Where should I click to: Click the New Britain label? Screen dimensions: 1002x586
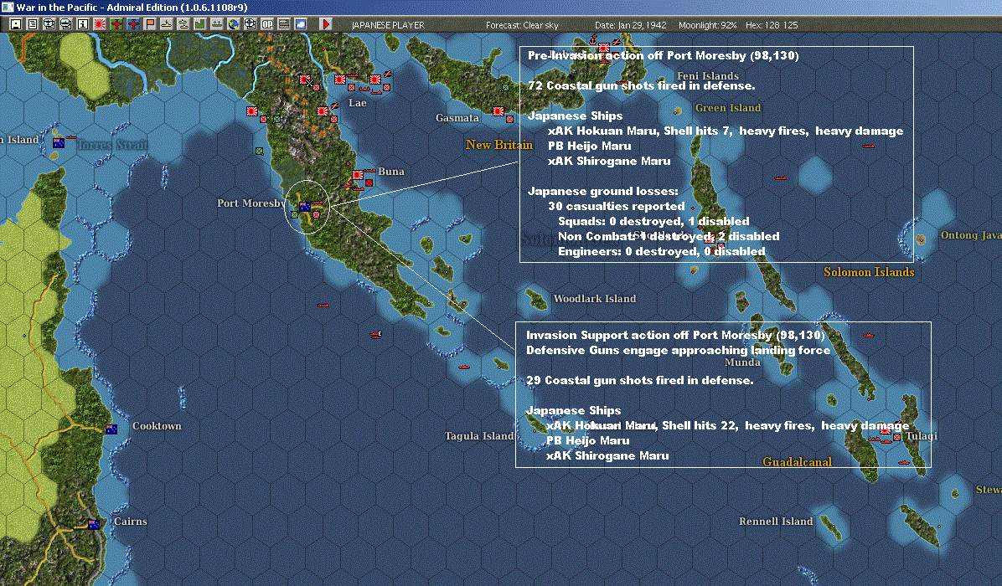[x=499, y=145]
